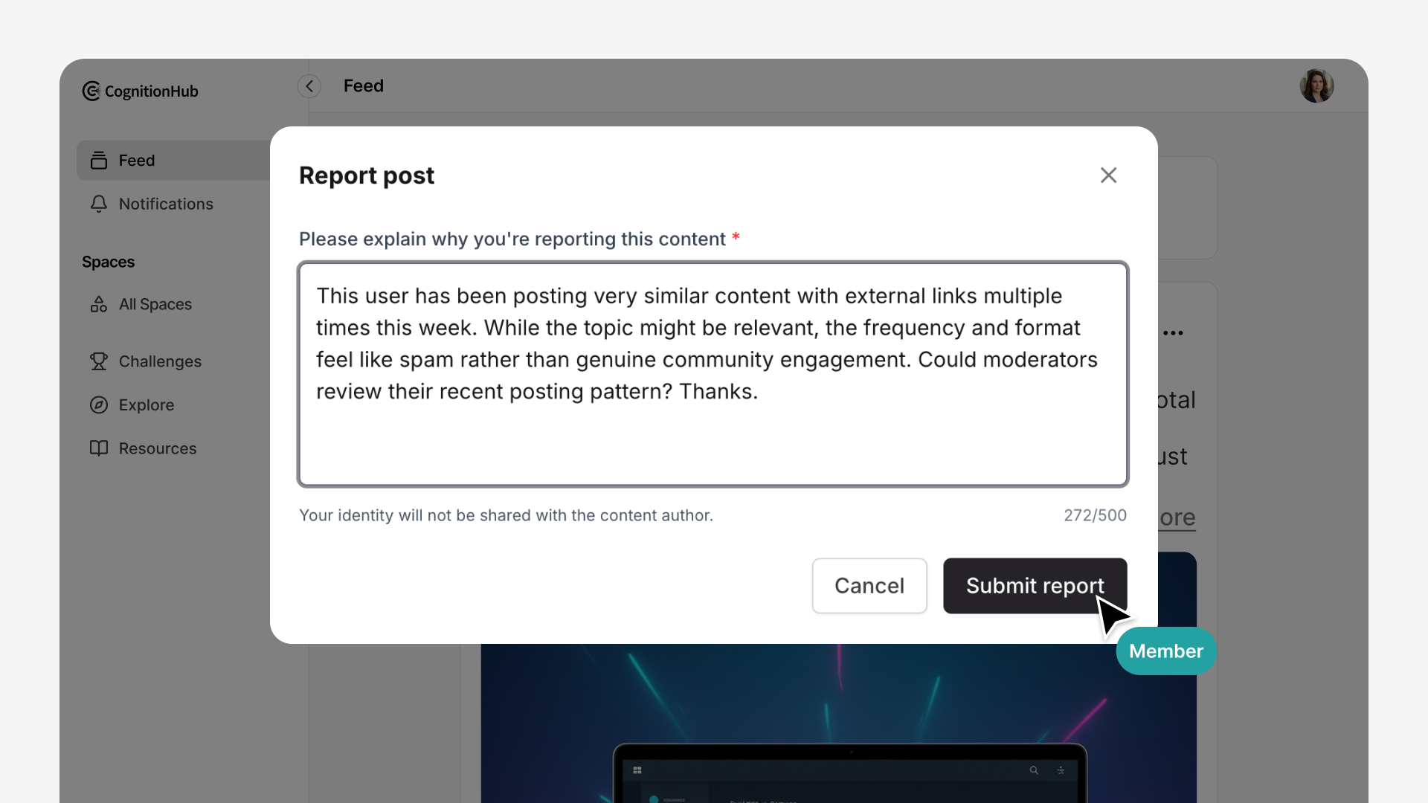
Task: Click the All Spaces shapes icon
Action: pyautogui.click(x=99, y=304)
